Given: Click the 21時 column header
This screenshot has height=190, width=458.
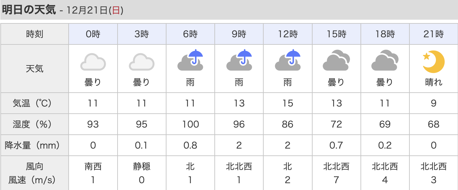Looking at the screenshot, I should (x=434, y=34).
